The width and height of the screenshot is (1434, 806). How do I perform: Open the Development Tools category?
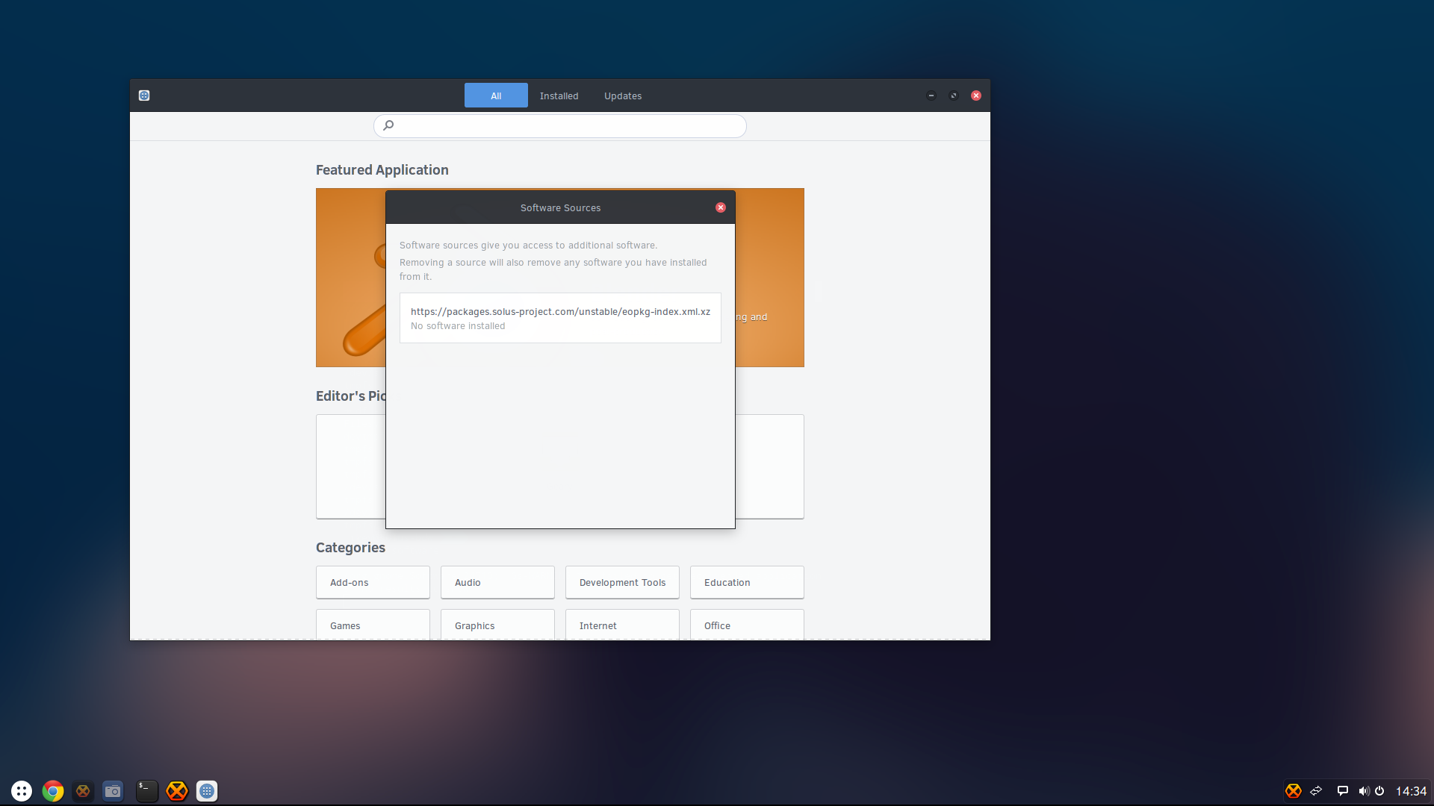click(x=622, y=582)
